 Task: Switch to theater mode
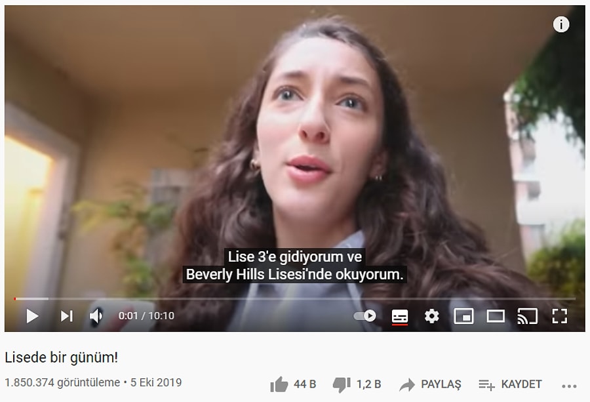496,316
